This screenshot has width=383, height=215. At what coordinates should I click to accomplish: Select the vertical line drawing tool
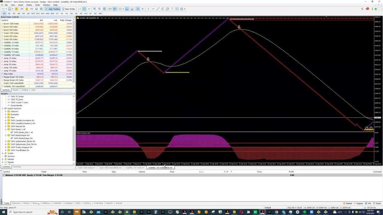point(148,9)
